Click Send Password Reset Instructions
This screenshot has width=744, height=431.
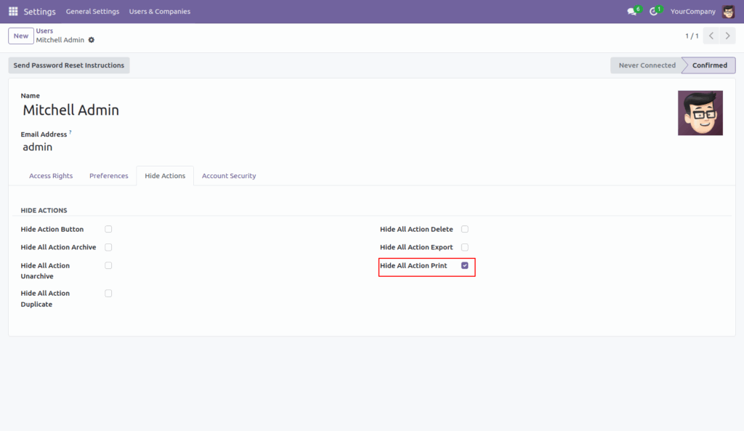(x=68, y=65)
